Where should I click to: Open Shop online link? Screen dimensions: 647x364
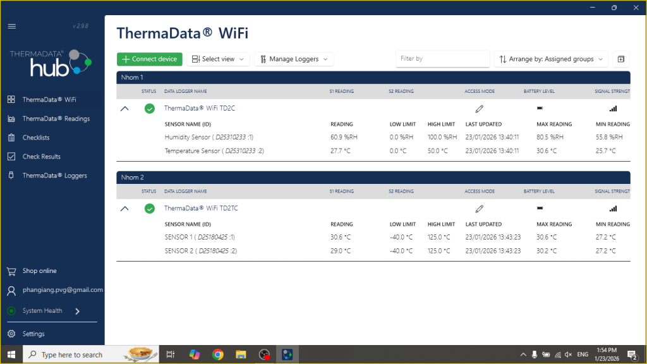tap(39, 270)
